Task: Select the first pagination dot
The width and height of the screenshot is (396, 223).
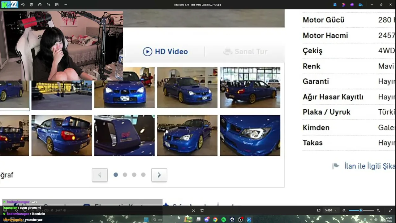Action: [x=116, y=175]
